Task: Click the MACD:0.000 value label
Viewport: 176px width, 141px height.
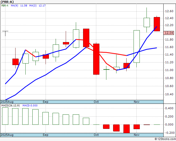Action: tap(30, 106)
